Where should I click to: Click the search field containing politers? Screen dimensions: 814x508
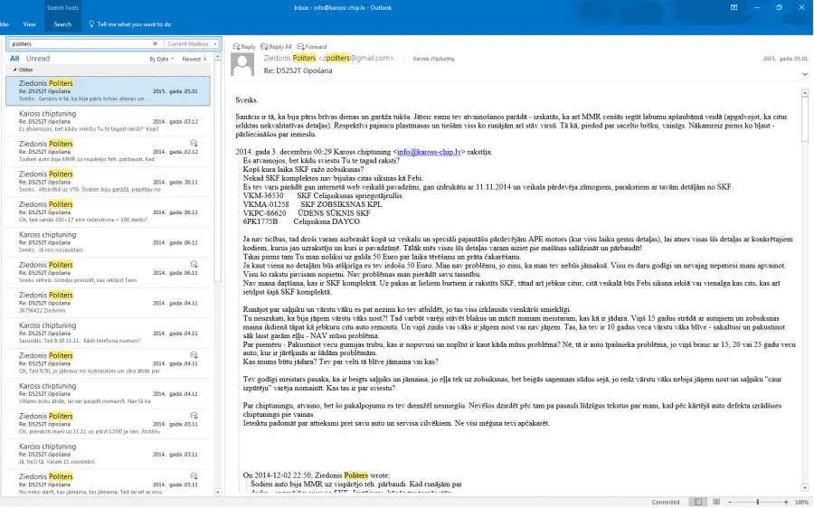[x=80, y=44]
